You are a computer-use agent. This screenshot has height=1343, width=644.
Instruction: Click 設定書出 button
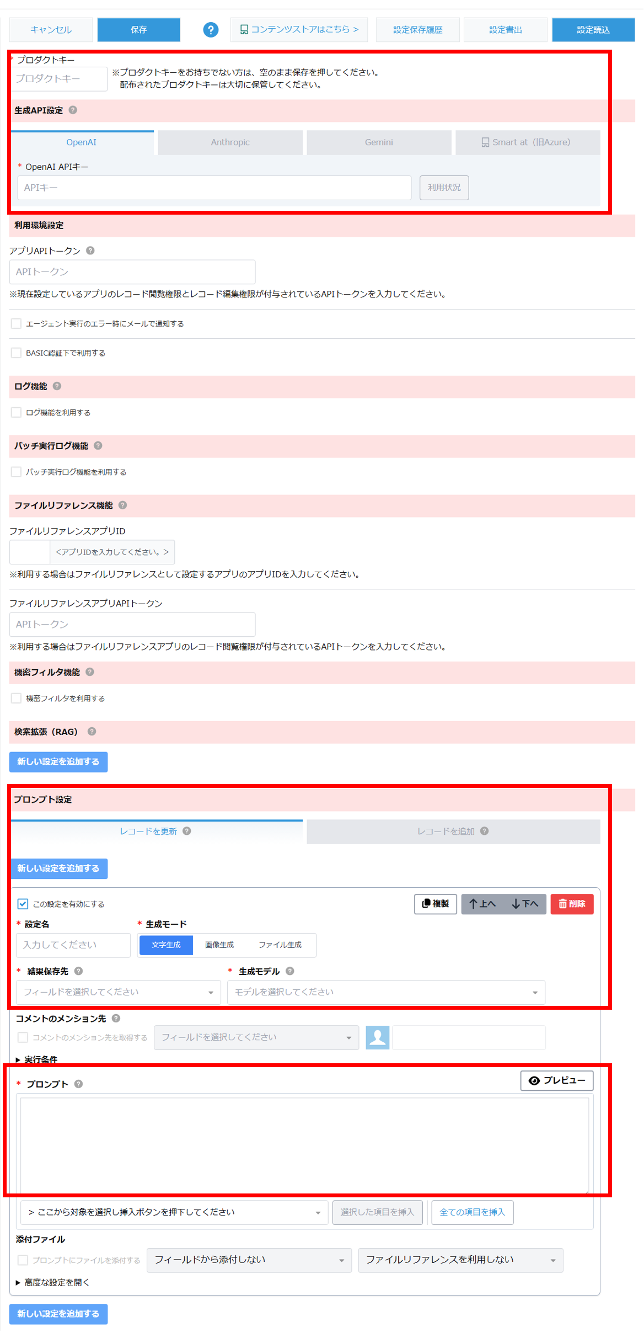coord(506,30)
